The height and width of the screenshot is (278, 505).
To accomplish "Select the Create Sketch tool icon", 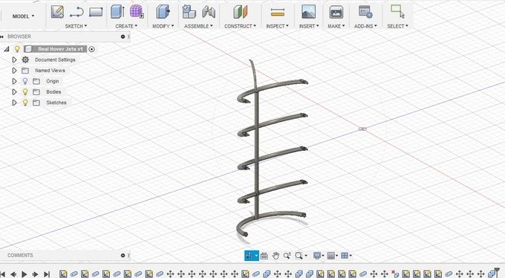I will click(x=57, y=12).
